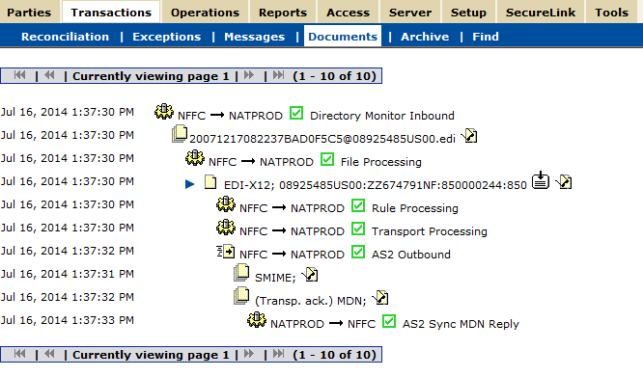Click outbound icon of AS2 Outbound row
Screen dimensions: 643x377
tap(226, 252)
